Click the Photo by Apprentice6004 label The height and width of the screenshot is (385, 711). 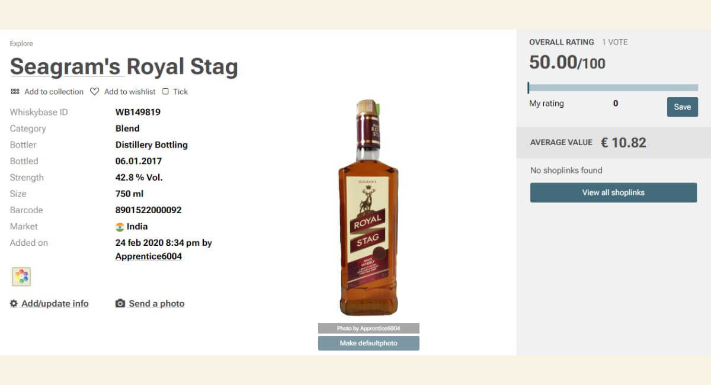click(x=369, y=328)
